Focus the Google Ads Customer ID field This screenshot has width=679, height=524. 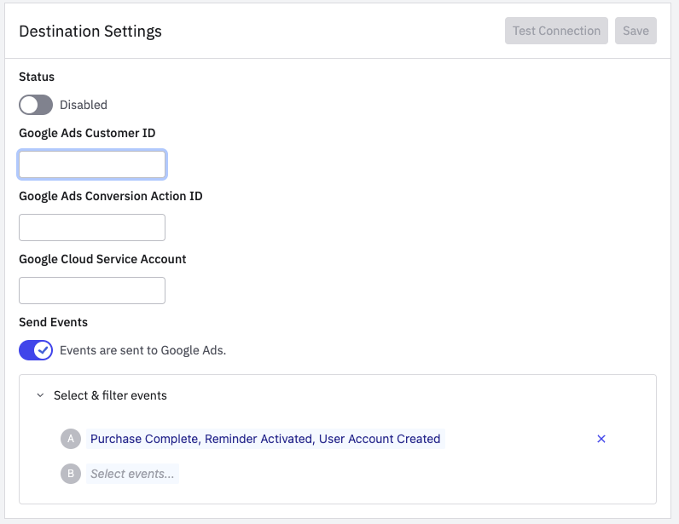click(92, 164)
